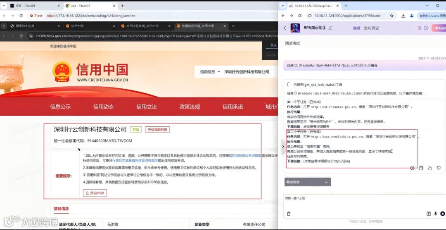
Task: Click the microphone icon in chat box
Action: pyautogui.click(x=436, y=214)
